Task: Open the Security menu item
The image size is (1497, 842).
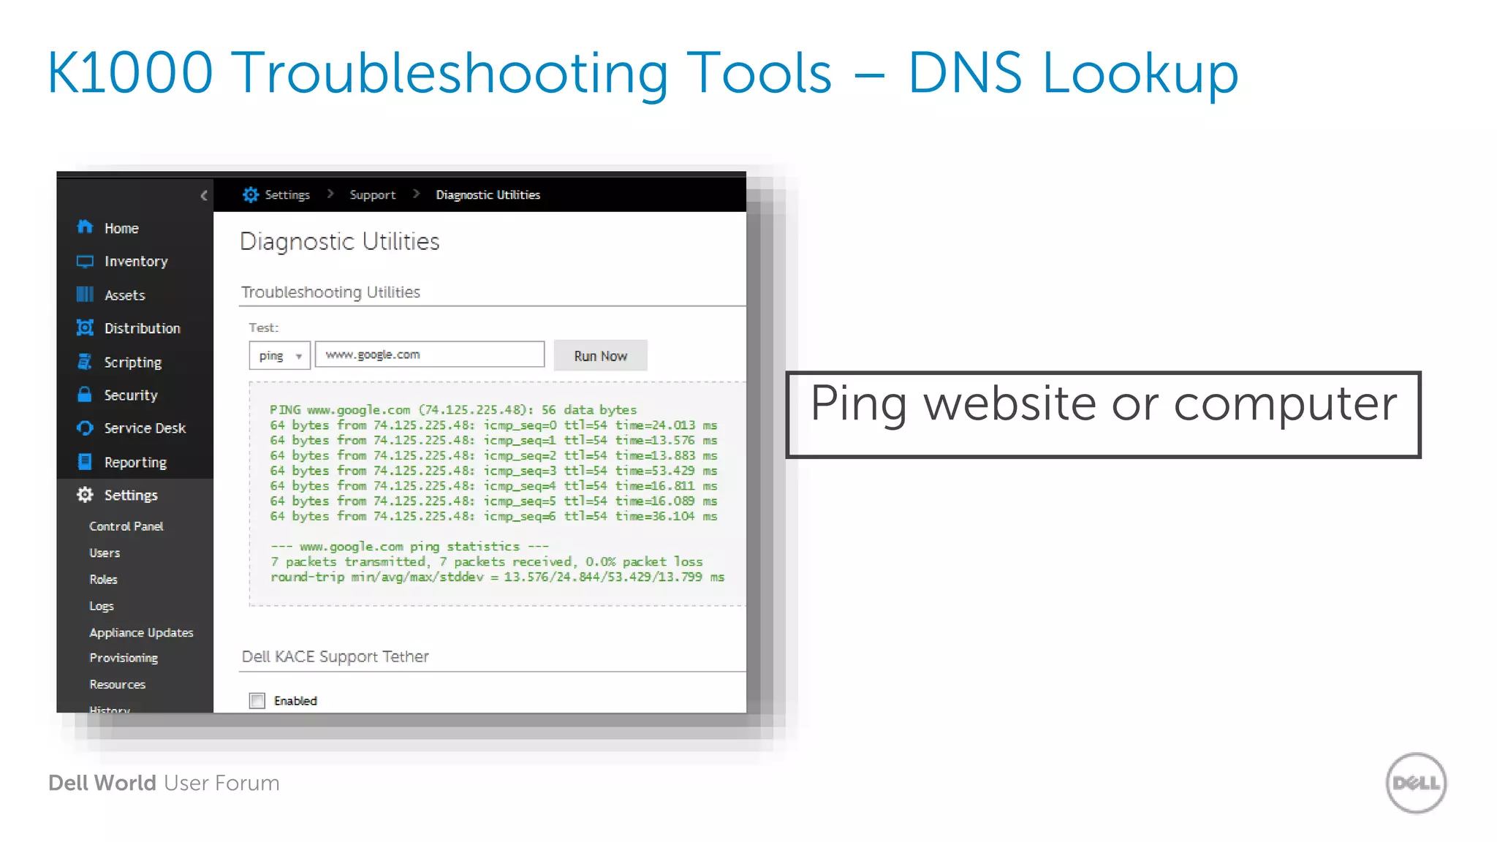Action: (x=131, y=395)
